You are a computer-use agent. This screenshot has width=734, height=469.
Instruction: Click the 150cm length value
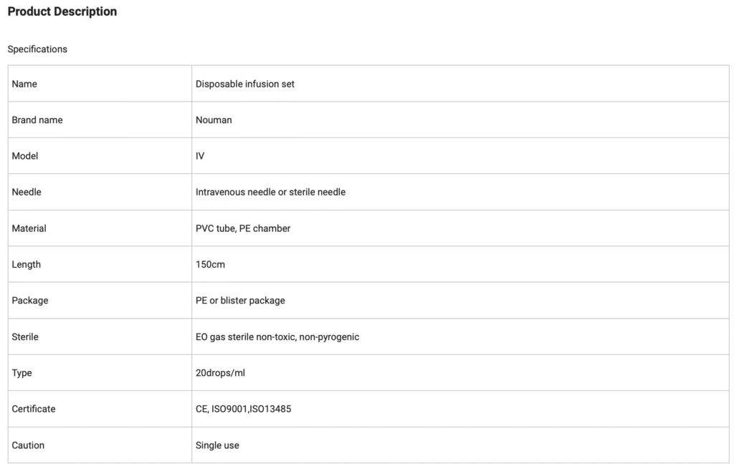pyautogui.click(x=209, y=264)
